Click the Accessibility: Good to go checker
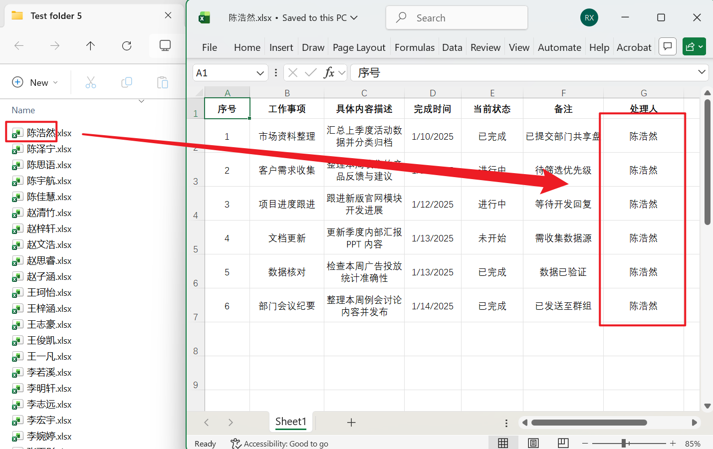713x449 pixels. tap(279, 443)
